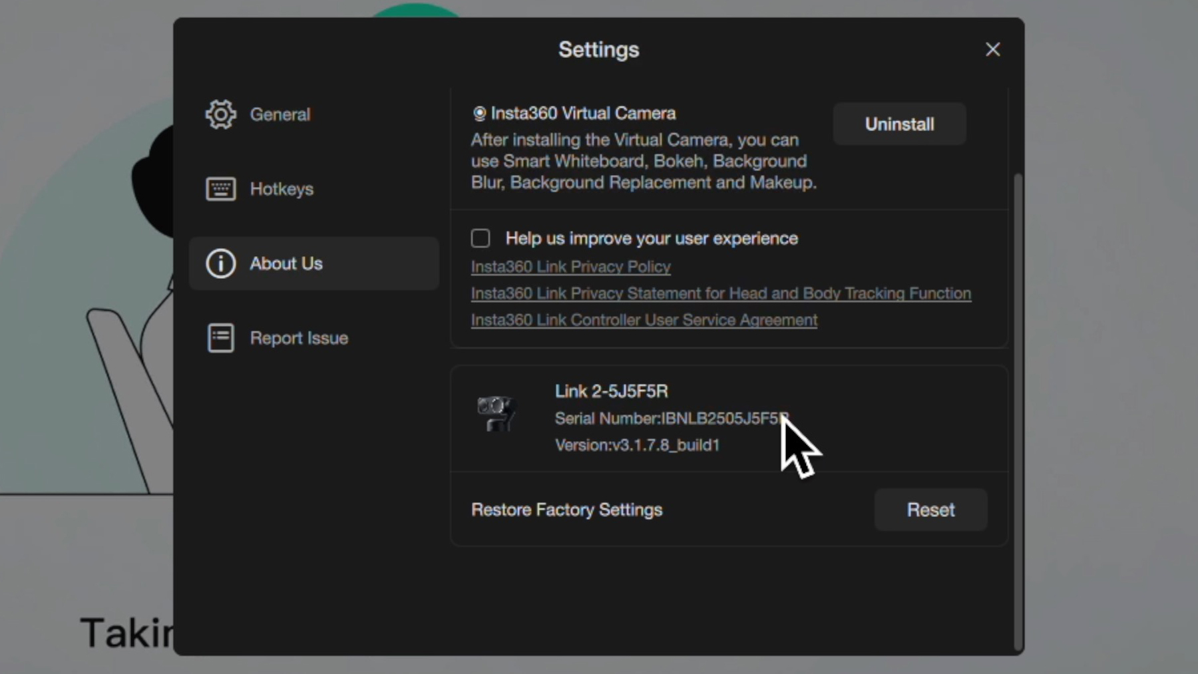Switch to the About Us tab

(x=313, y=263)
